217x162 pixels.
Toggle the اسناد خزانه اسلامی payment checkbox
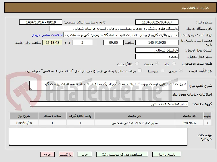click(140, 70)
